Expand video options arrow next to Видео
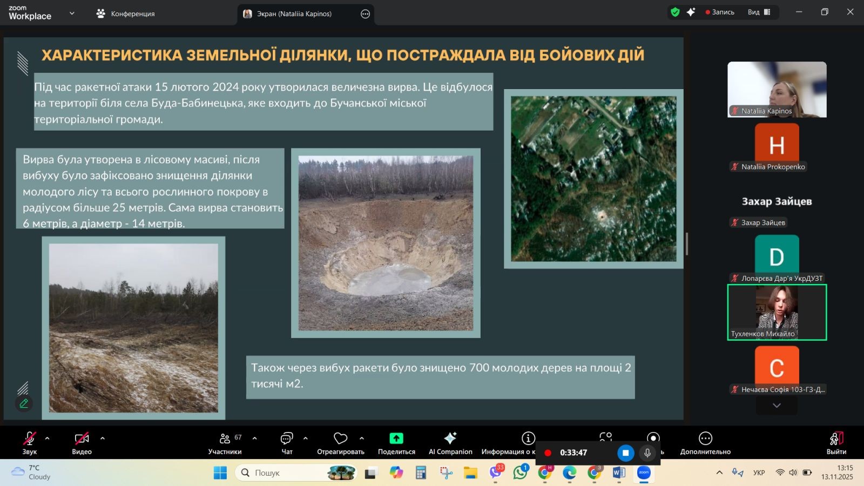The height and width of the screenshot is (486, 864). (x=103, y=438)
